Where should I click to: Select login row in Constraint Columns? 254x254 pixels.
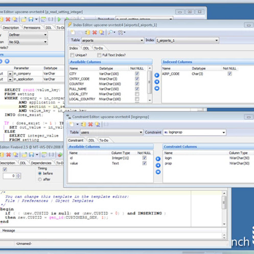[x=208, y=158]
